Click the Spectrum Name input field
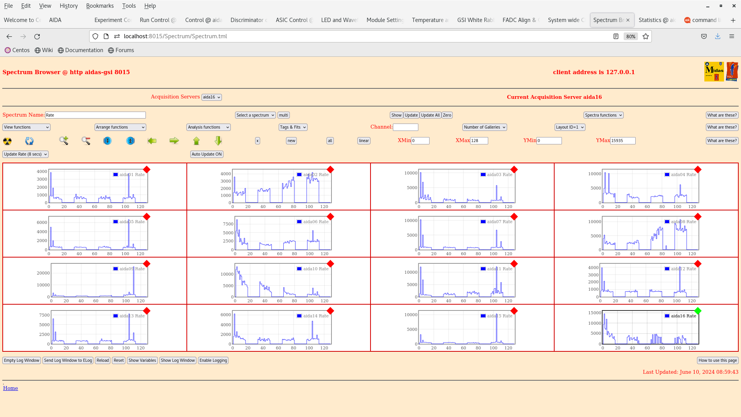741x417 pixels. tap(95, 115)
